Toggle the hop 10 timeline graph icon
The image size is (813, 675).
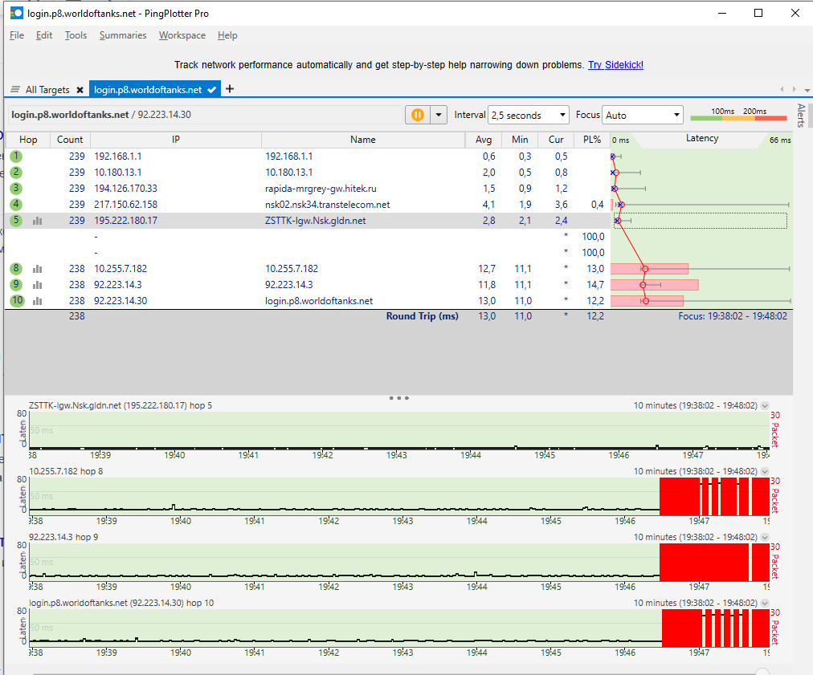point(37,301)
